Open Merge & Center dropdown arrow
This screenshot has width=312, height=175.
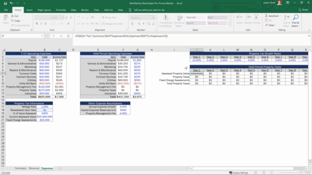tap(126, 24)
